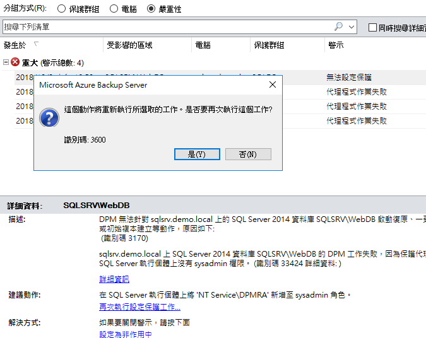Sort by the 電腦 column header

click(203, 45)
